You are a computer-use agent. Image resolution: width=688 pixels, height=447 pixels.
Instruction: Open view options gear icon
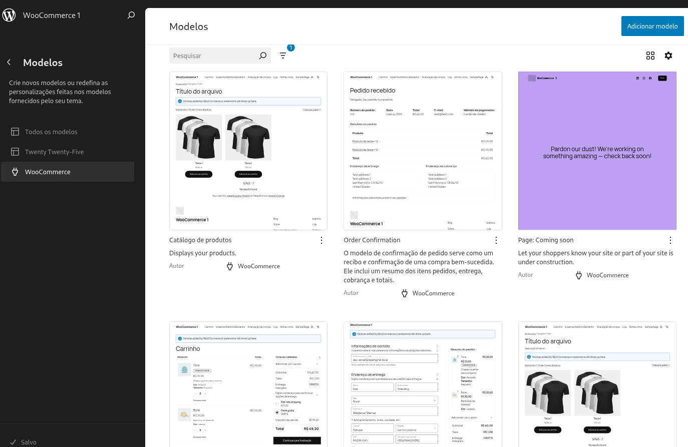tap(668, 56)
